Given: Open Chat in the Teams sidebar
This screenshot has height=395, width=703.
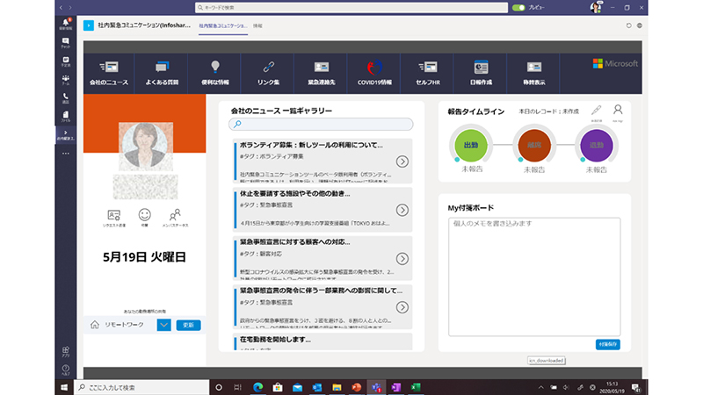Looking at the screenshot, I should (65, 42).
